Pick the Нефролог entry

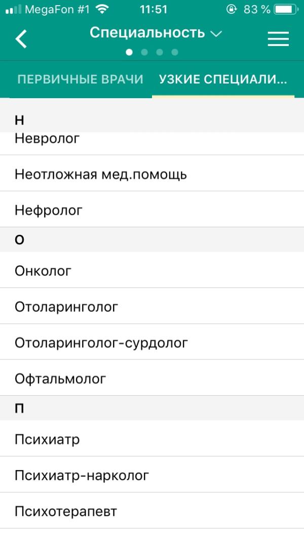click(152, 209)
